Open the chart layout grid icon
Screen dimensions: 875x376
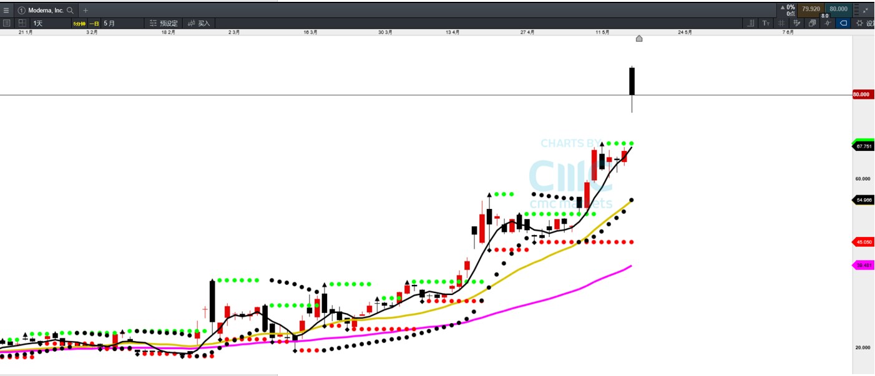(22, 23)
